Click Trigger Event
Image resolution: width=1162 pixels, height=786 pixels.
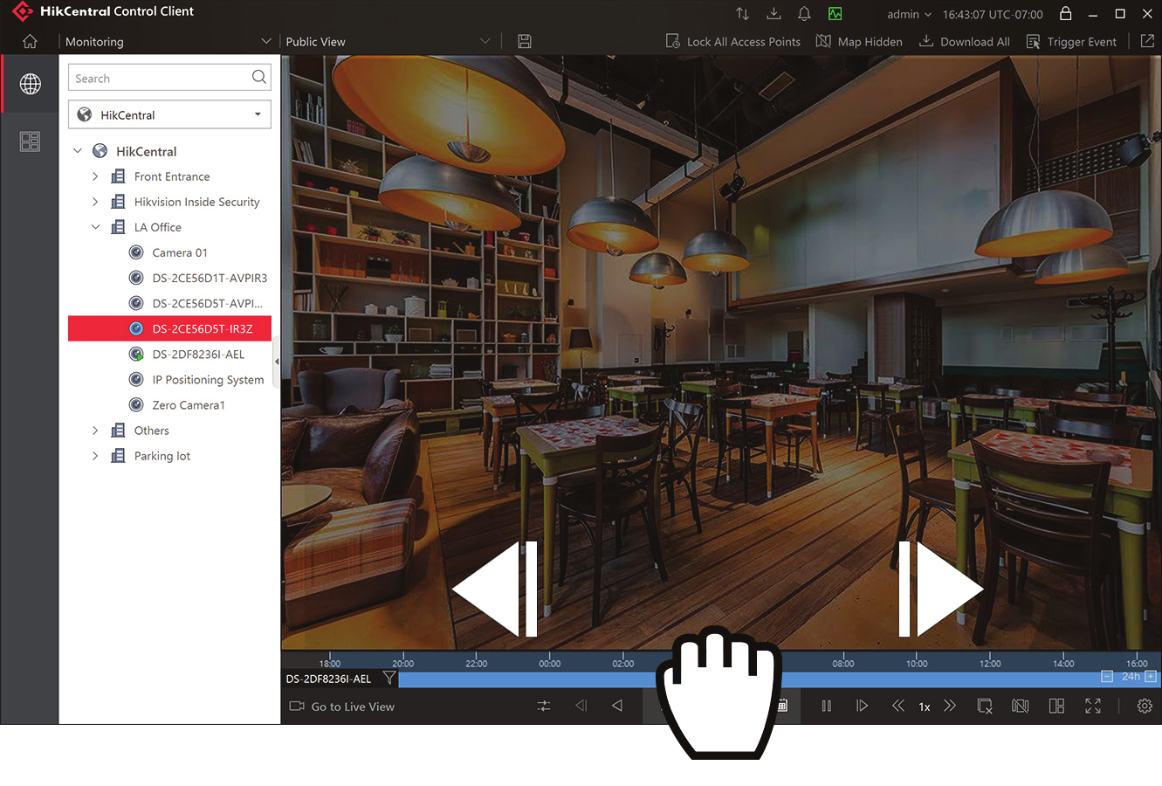[x=1071, y=41]
